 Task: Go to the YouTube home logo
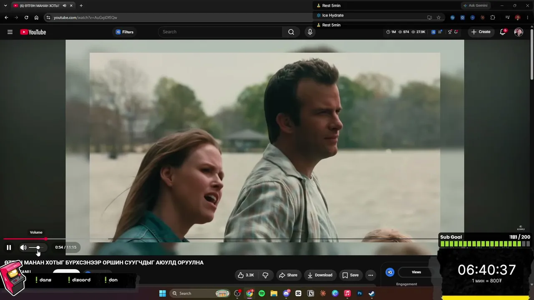click(33, 32)
